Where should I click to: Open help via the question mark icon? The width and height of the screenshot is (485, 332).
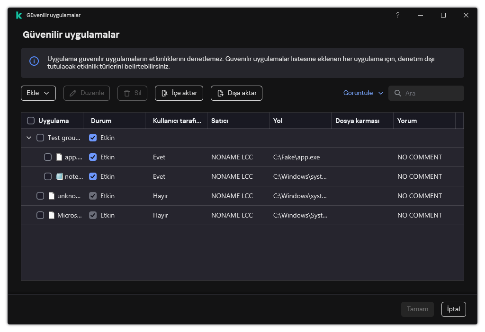tap(398, 15)
